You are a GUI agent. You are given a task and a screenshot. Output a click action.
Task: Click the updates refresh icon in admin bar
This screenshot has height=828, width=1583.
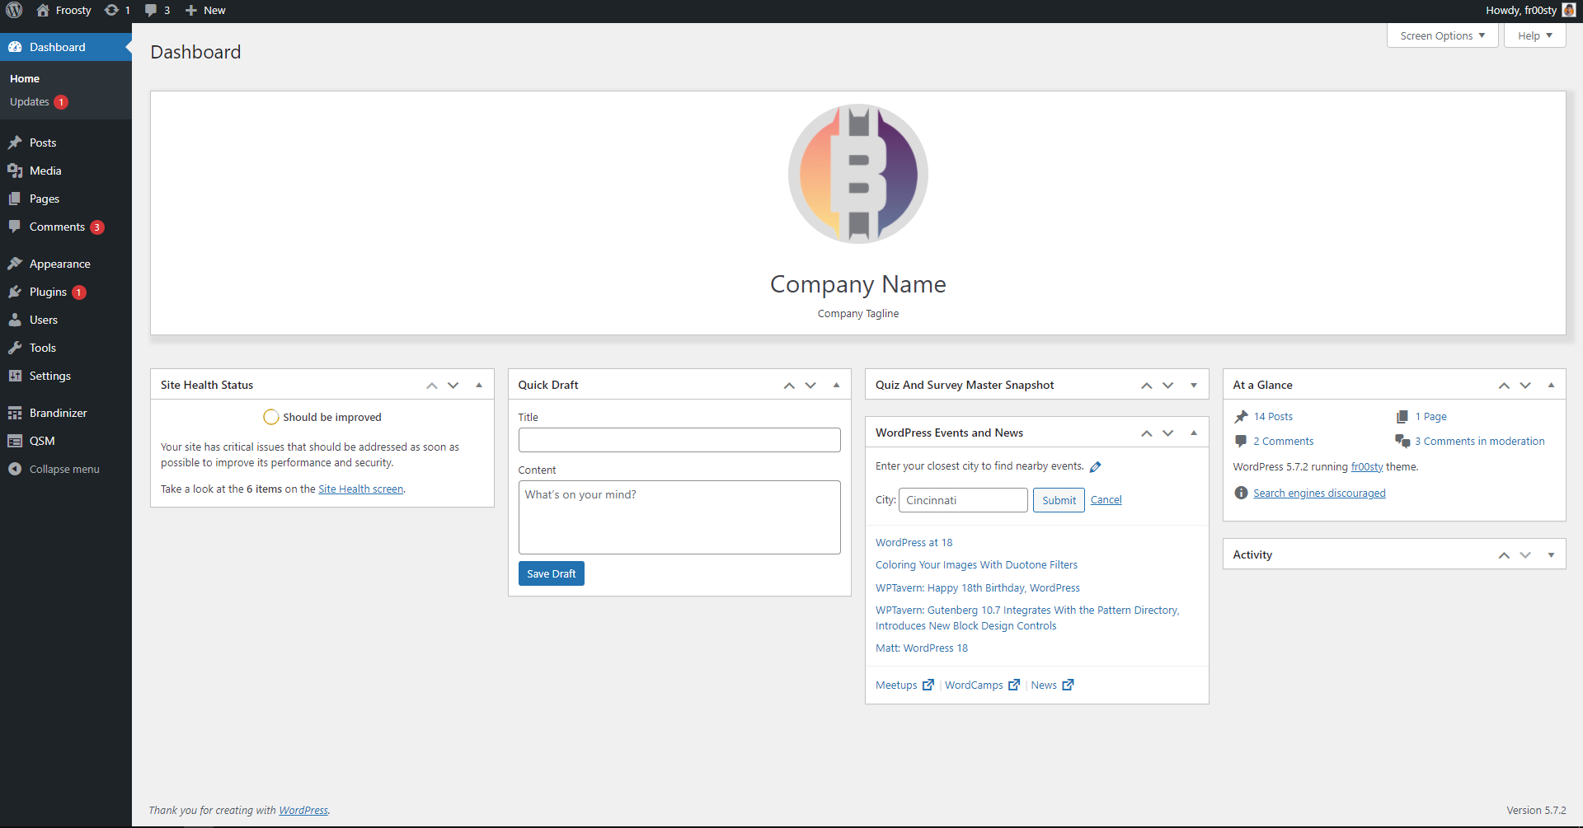[111, 11]
